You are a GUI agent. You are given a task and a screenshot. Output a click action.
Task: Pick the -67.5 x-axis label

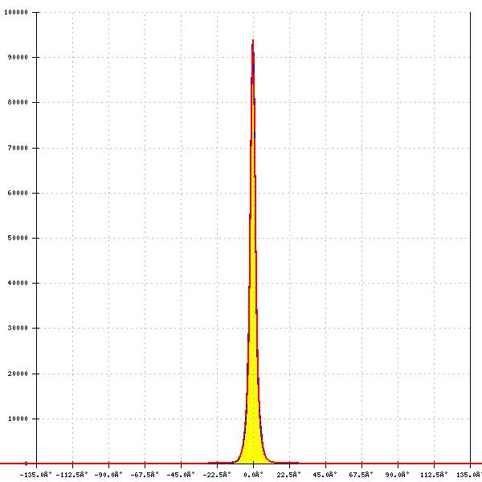point(145,475)
